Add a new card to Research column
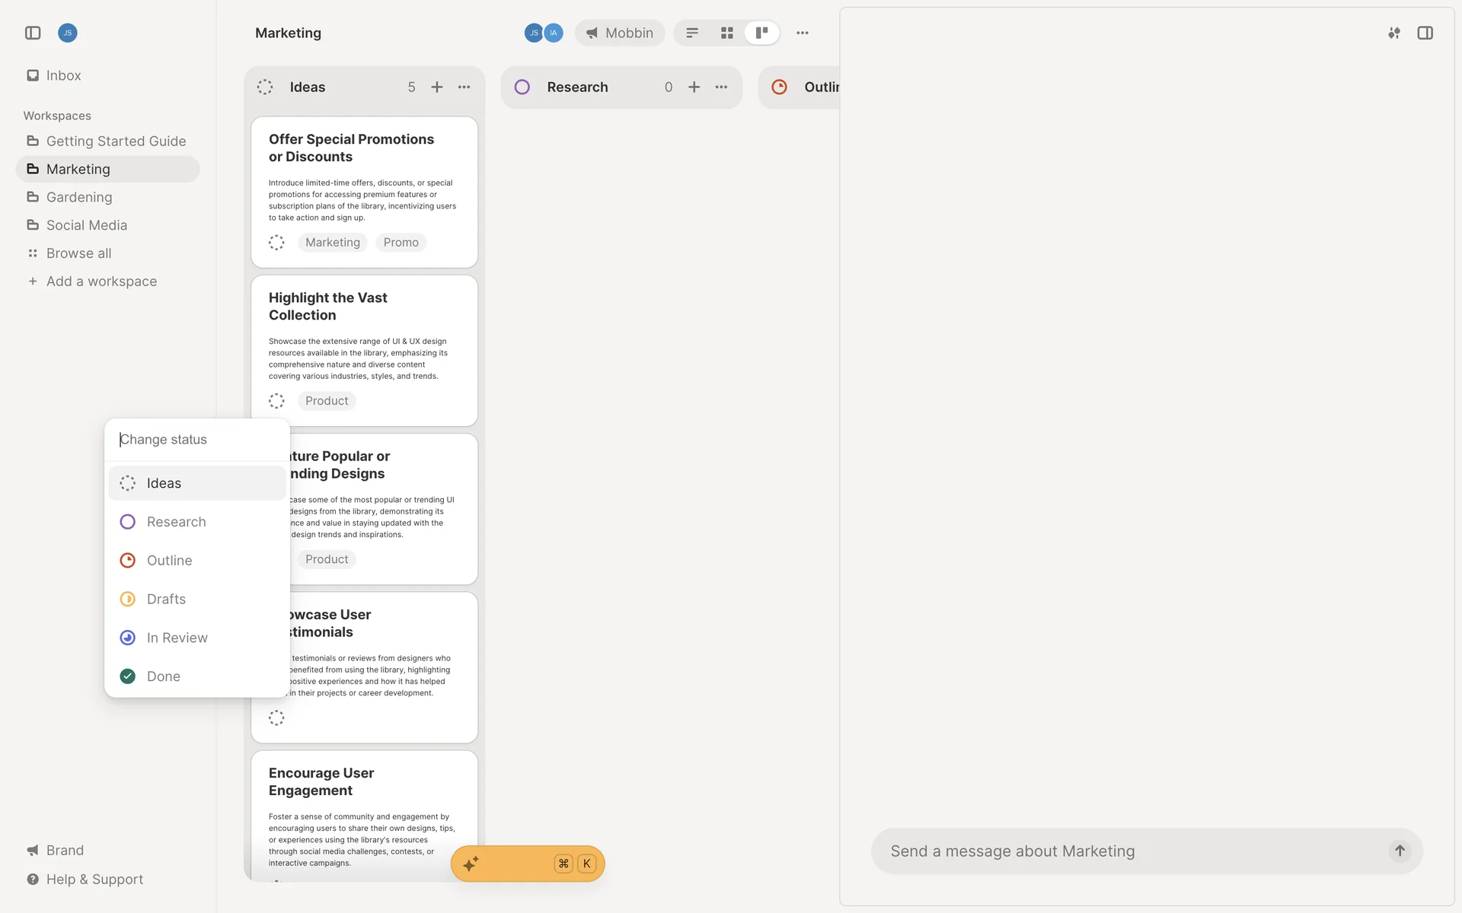The image size is (1462, 913). coord(694,87)
